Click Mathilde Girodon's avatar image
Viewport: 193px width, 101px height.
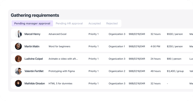click(18, 83)
